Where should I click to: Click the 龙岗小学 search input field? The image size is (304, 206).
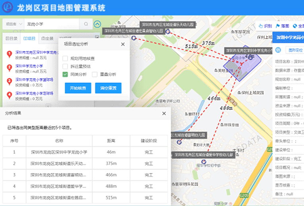pyautogui.click(x=52, y=24)
